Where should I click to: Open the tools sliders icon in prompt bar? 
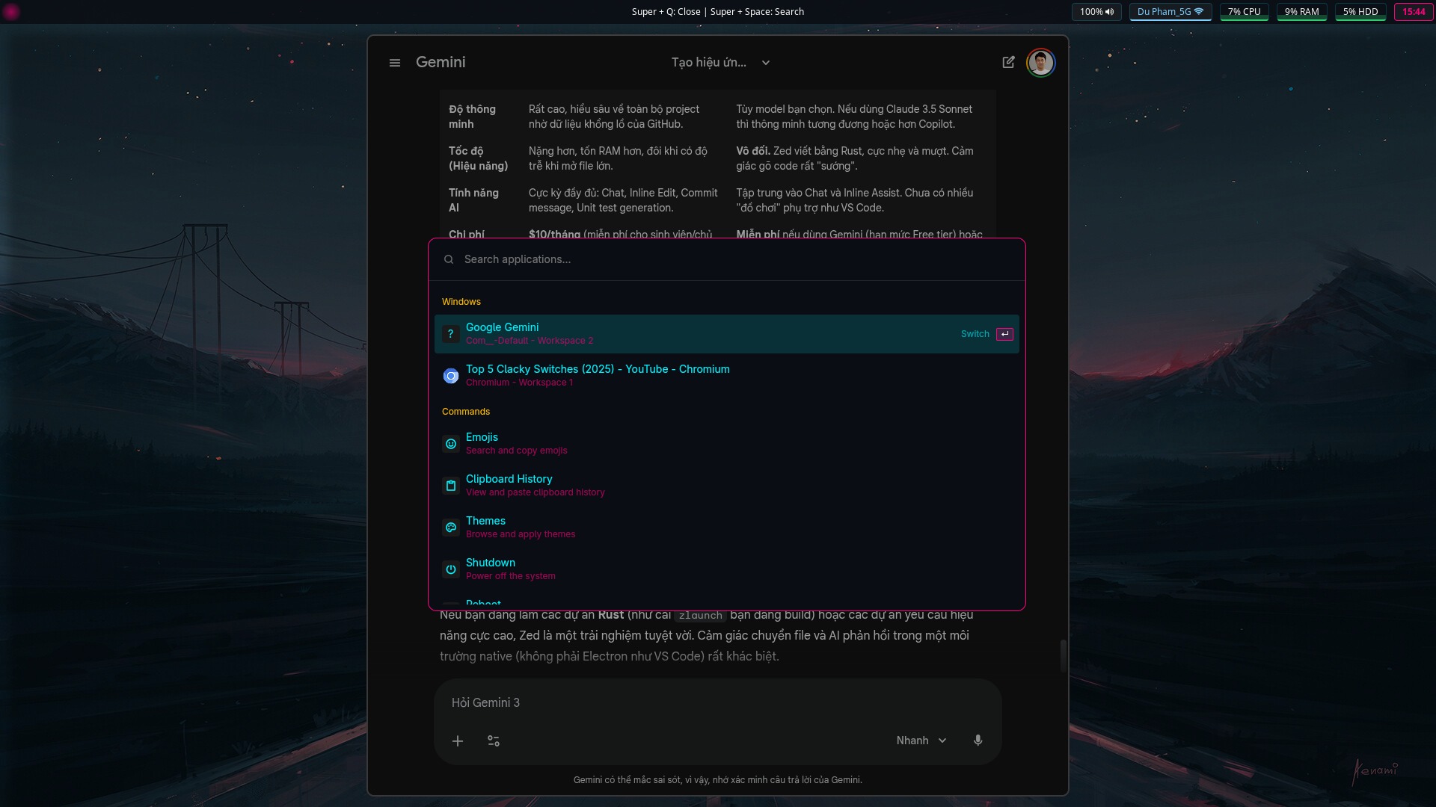494,740
